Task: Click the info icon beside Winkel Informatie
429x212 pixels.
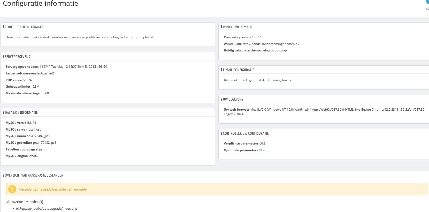Action: [221, 27]
